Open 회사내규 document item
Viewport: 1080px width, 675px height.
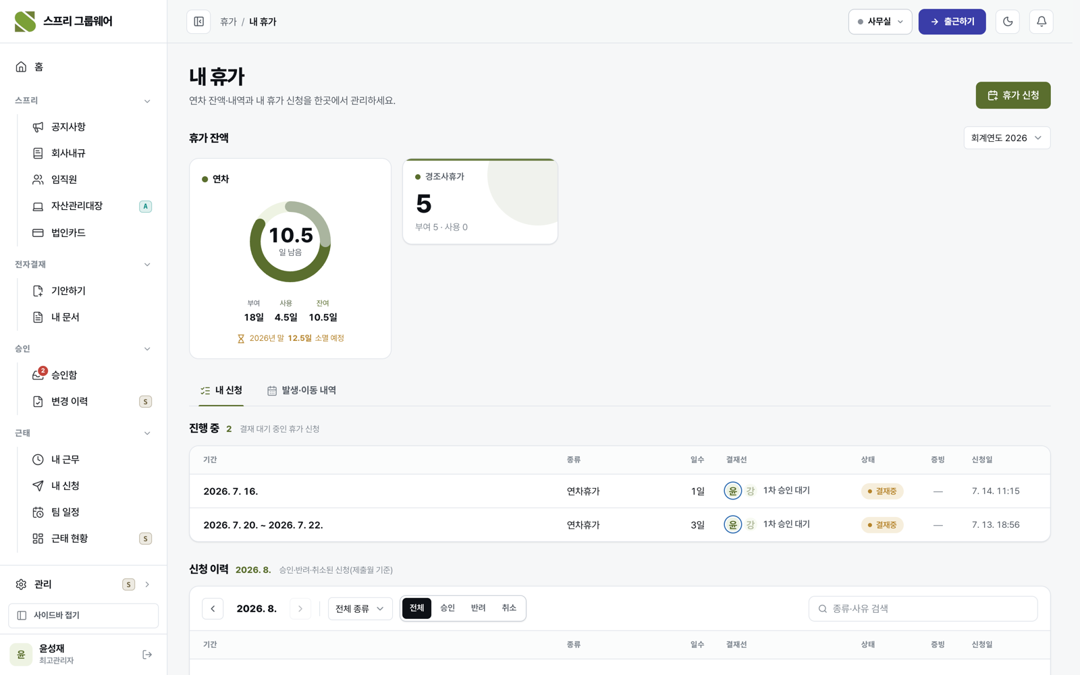point(92,153)
